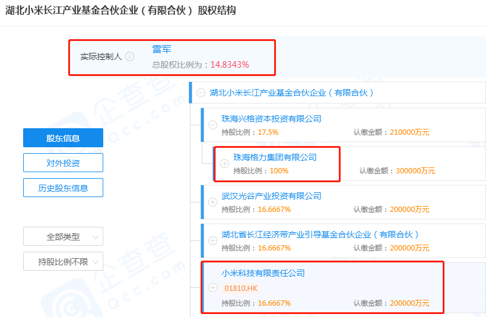Click the 300000万元 subscribed amount

pos(415,171)
